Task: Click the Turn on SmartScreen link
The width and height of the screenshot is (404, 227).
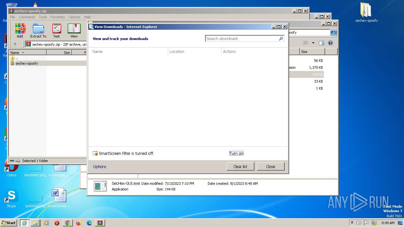Action: click(236, 154)
